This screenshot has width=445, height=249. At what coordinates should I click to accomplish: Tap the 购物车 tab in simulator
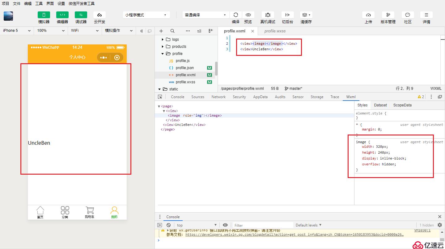90,213
